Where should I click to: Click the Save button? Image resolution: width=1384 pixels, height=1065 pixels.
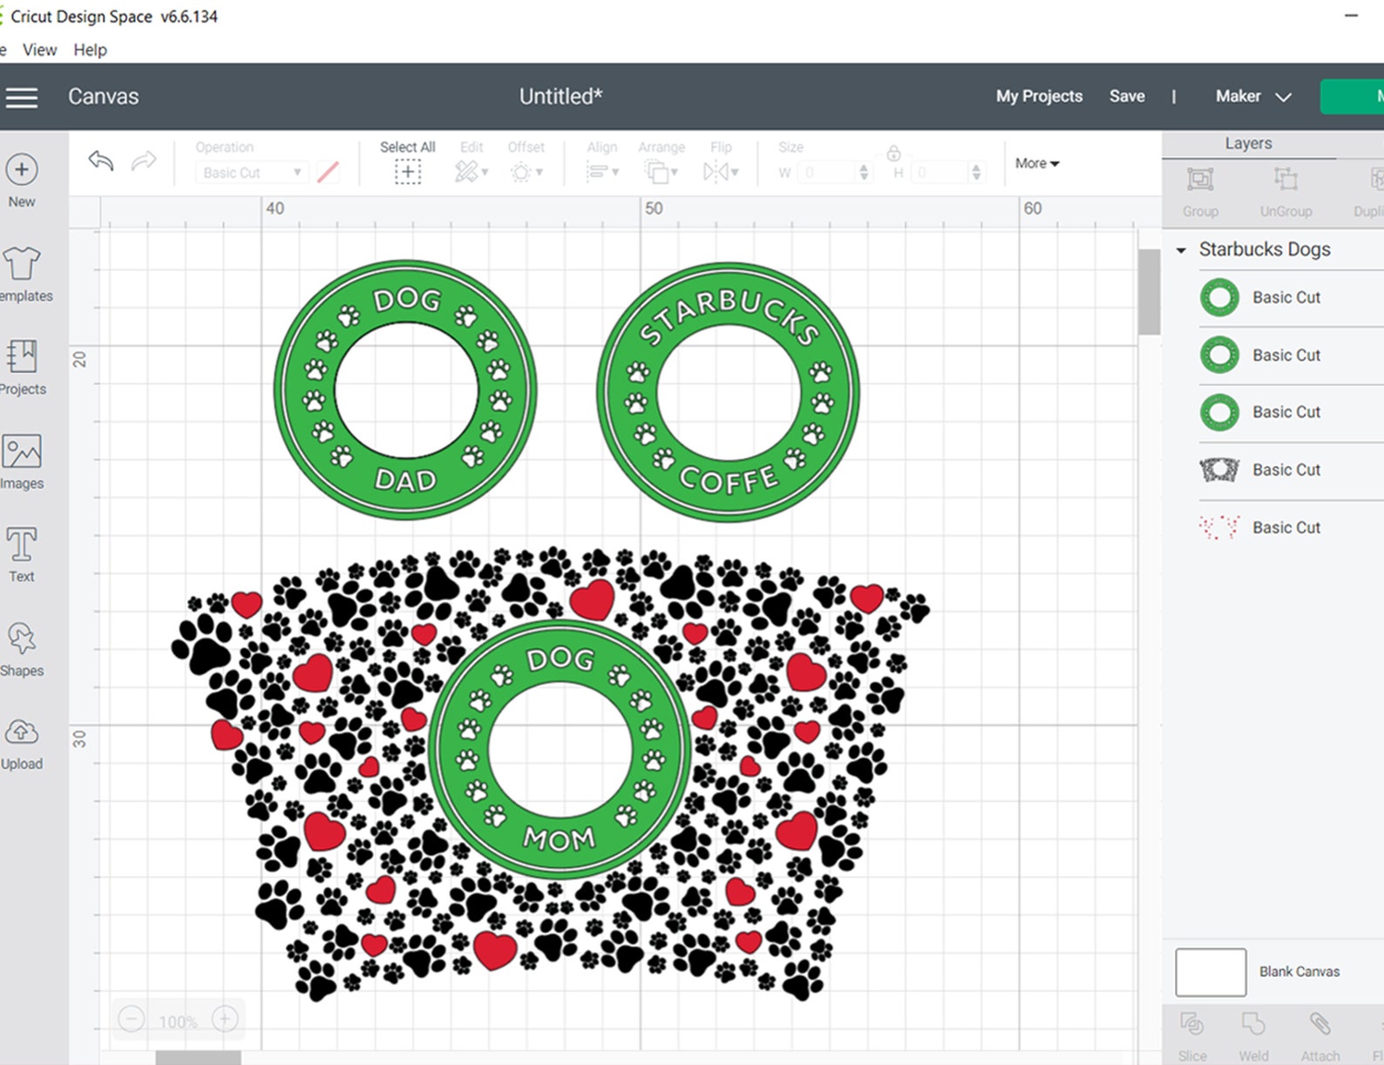coord(1127,97)
